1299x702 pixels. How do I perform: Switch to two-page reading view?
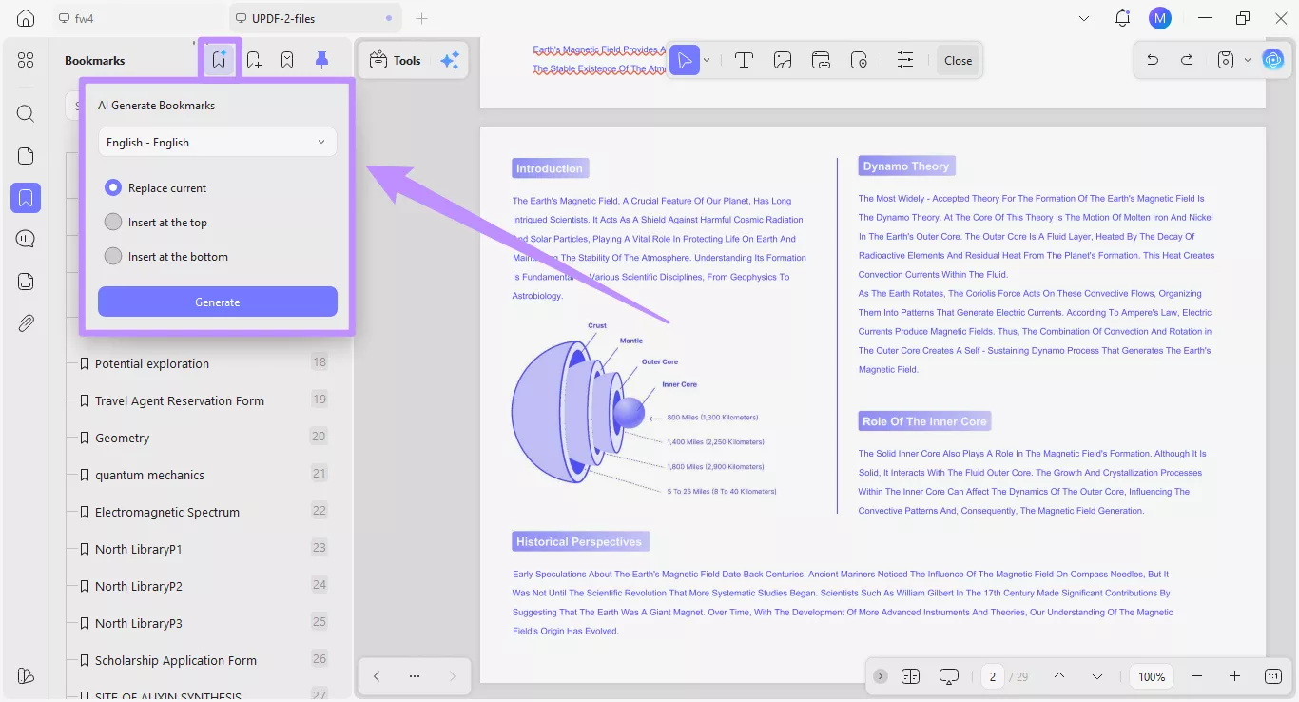click(910, 676)
